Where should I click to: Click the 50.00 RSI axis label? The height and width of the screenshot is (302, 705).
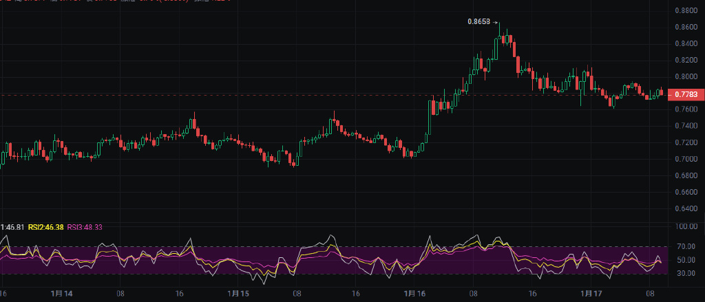(685, 260)
